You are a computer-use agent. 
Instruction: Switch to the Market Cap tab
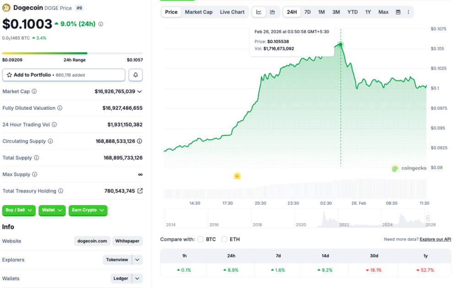[x=199, y=12]
